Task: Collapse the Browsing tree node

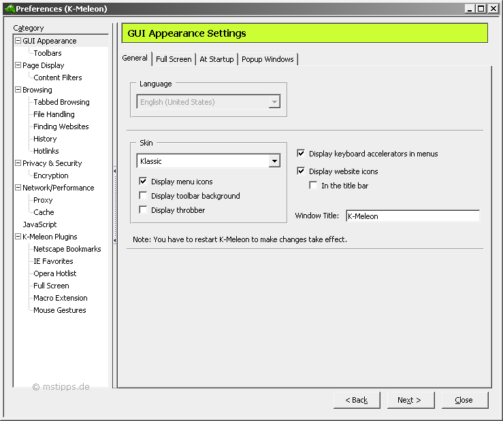Action: point(18,90)
